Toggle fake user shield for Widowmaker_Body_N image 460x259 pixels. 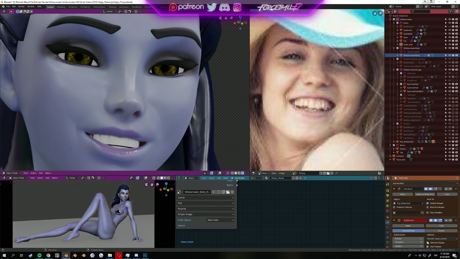pyautogui.click(x=218, y=192)
